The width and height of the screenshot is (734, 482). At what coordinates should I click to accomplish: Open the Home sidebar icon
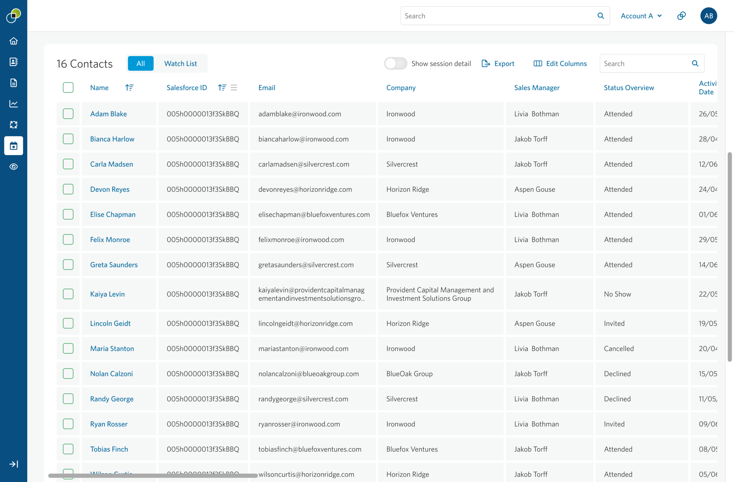[x=13, y=41]
